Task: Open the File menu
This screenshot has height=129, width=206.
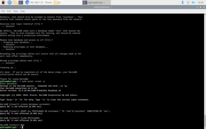Action: coord(3,11)
